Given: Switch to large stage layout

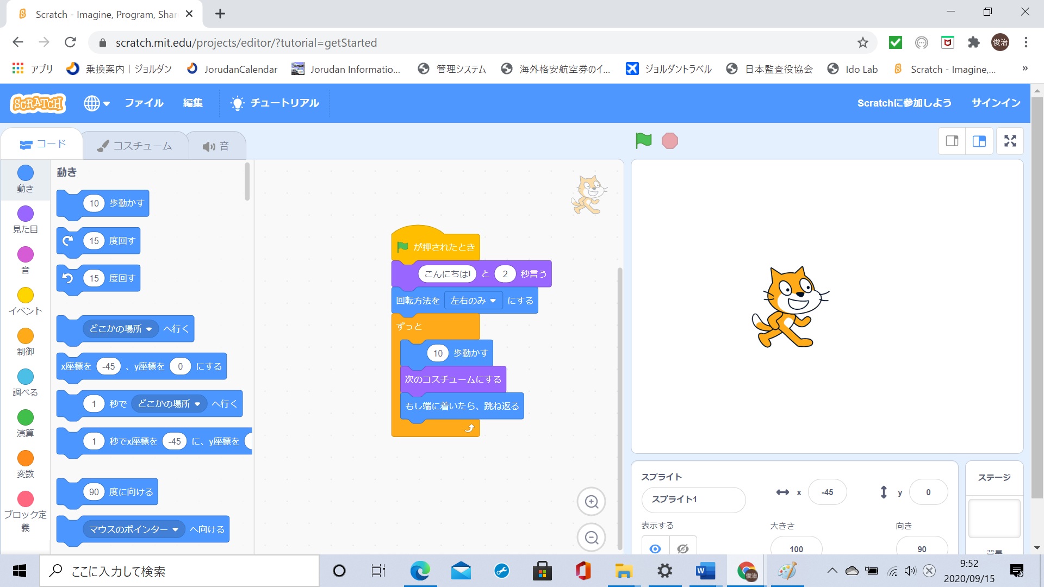Looking at the screenshot, I should 979,141.
